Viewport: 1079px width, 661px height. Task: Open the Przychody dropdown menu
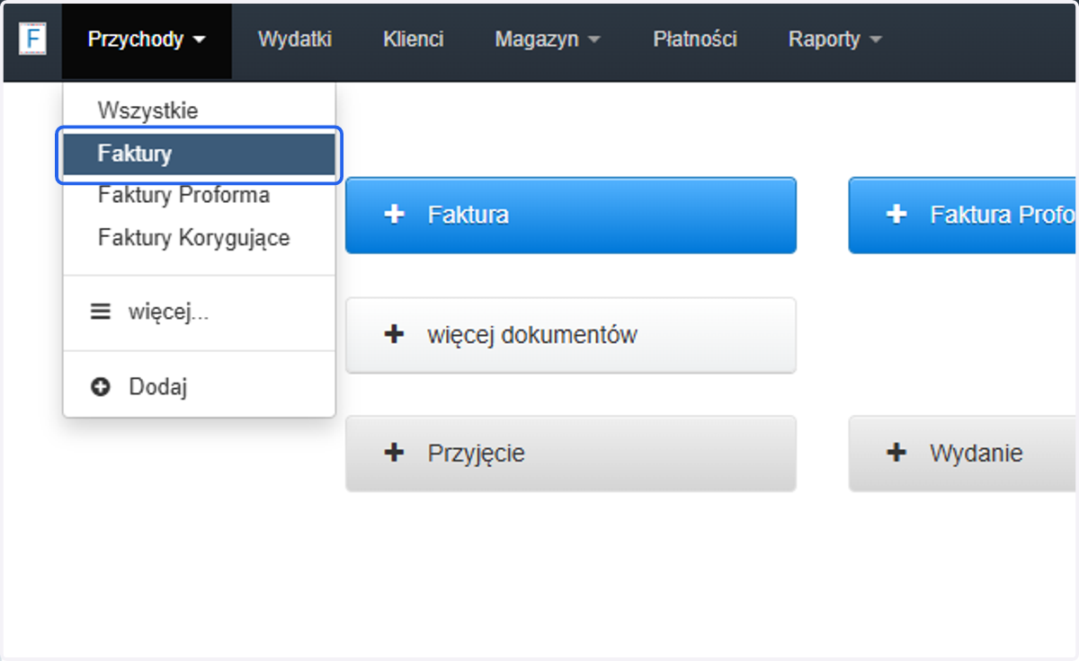[147, 40]
